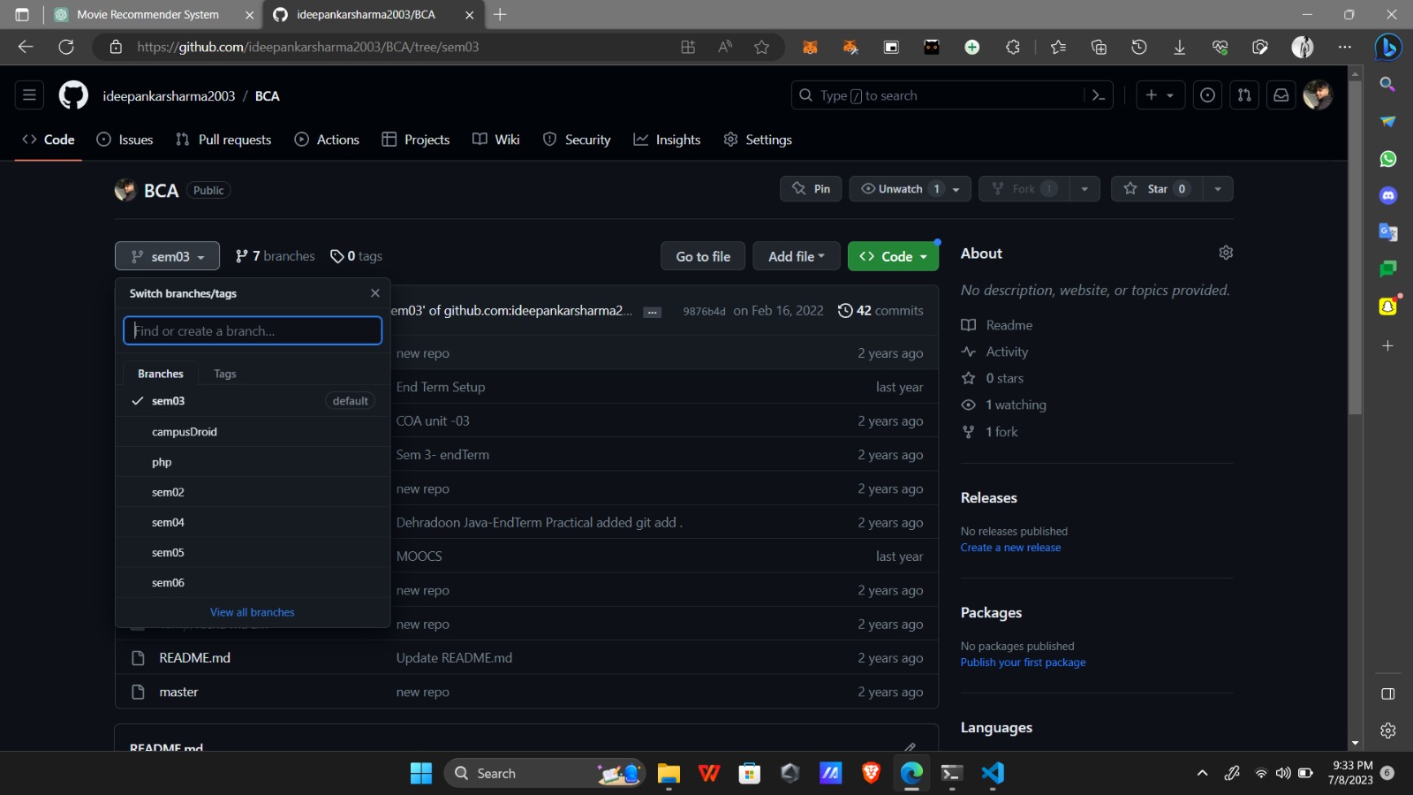
Task: Open Unwatch notifications dropdown
Action: tap(910, 189)
